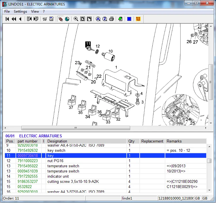Open the checklist order form icon
This screenshot has width=216, height=203.
pos(51,19)
